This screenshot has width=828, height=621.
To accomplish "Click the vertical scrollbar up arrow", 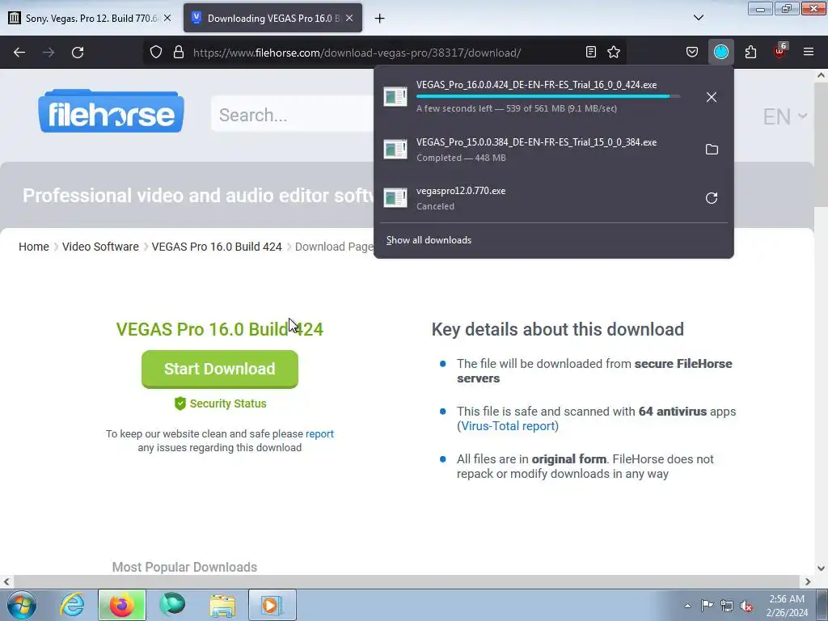I will pos(821,75).
